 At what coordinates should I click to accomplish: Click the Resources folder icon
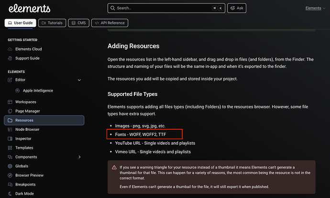(10, 120)
